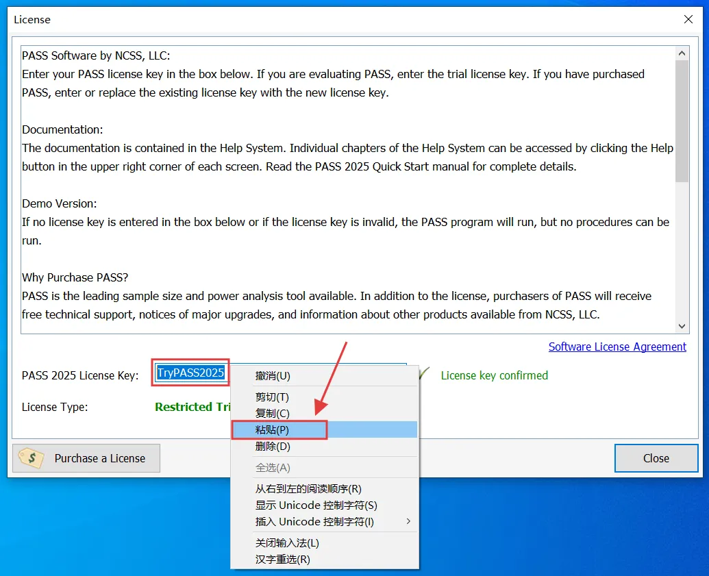Open the Software License Agreement link

617,347
